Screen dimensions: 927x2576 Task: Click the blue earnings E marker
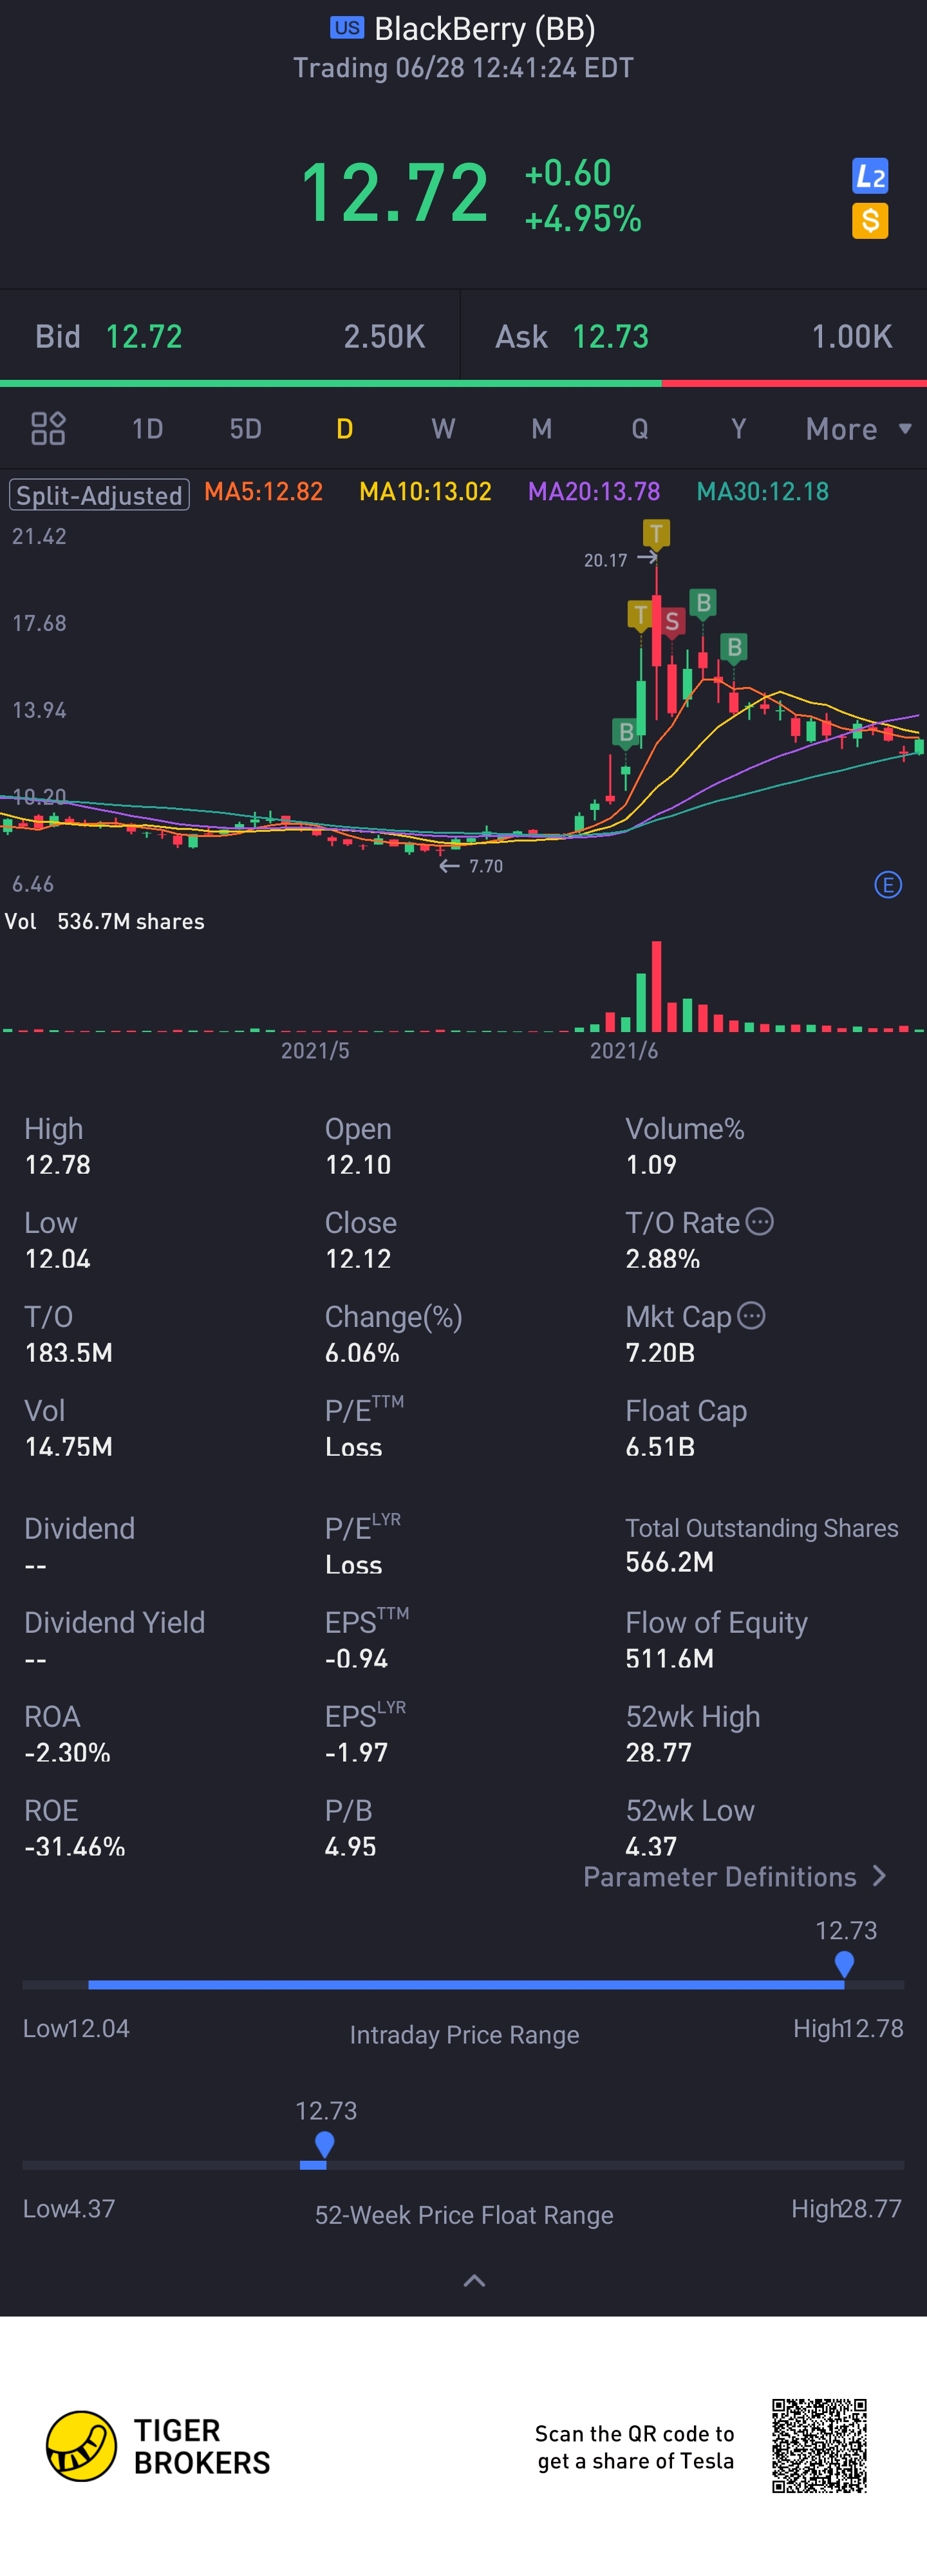pyautogui.click(x=888, y=885)
